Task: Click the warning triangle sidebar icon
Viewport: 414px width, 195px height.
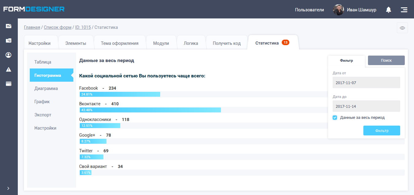Action: 9,69
